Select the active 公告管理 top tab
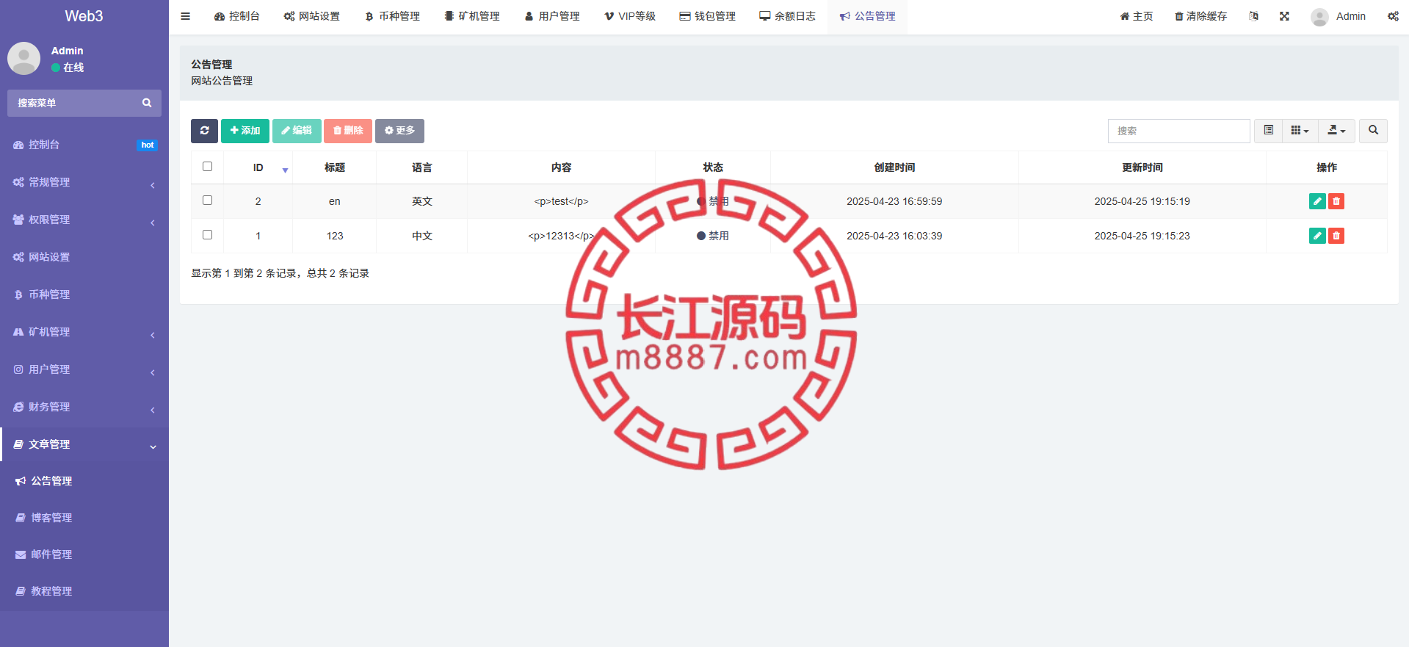Screen dimensions: 1409x647 click(868, 16)
